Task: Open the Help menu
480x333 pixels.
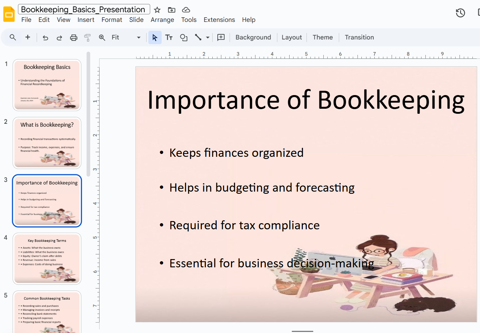Action: pyautogui.click(x=249, y=20)
